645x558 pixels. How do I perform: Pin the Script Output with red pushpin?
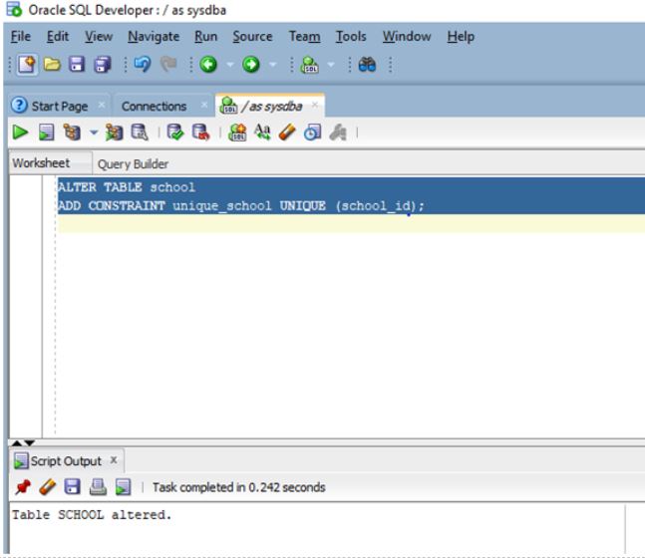(x=23, y=487)
